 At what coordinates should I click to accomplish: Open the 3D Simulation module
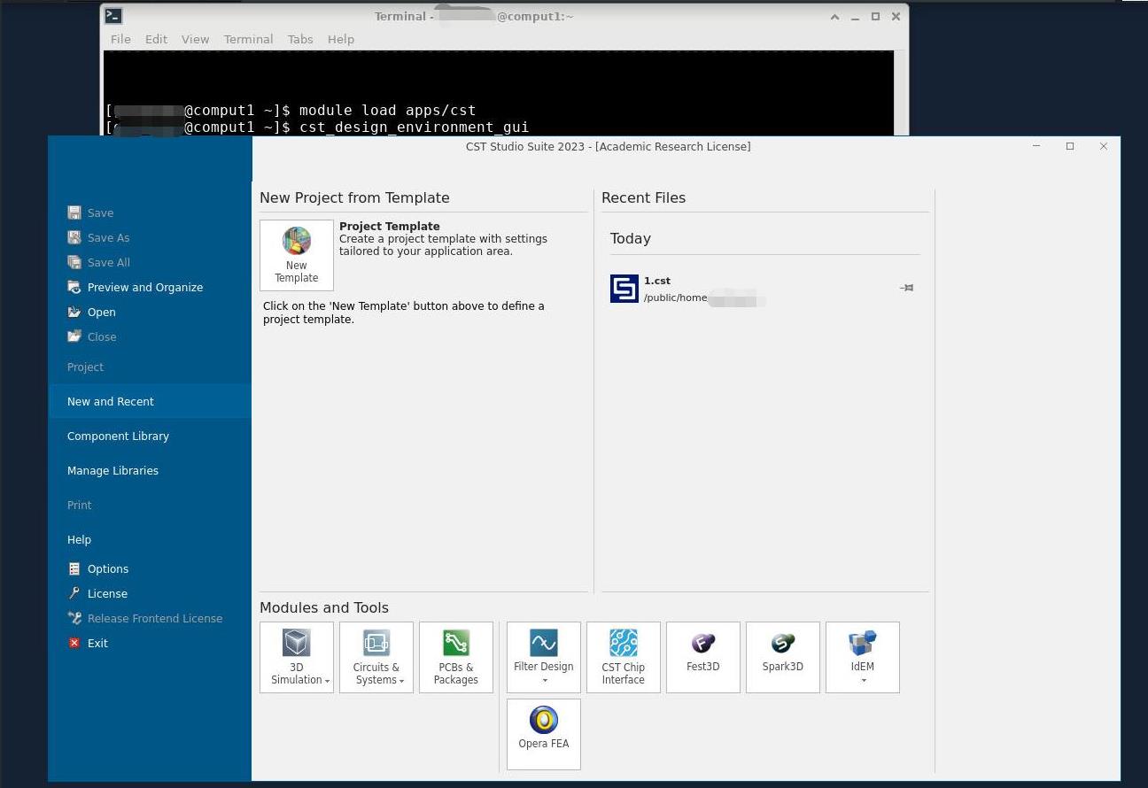(x=297, y=657)
